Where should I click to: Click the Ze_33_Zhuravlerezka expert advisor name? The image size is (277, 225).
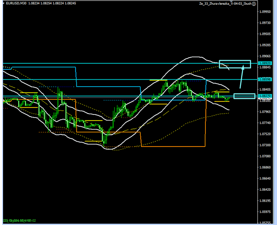(224, 3)
